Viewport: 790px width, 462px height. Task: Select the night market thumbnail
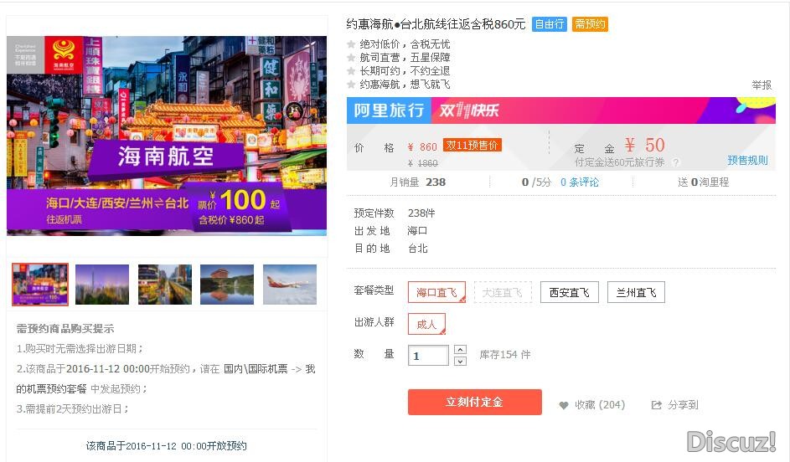coord(40,285)
